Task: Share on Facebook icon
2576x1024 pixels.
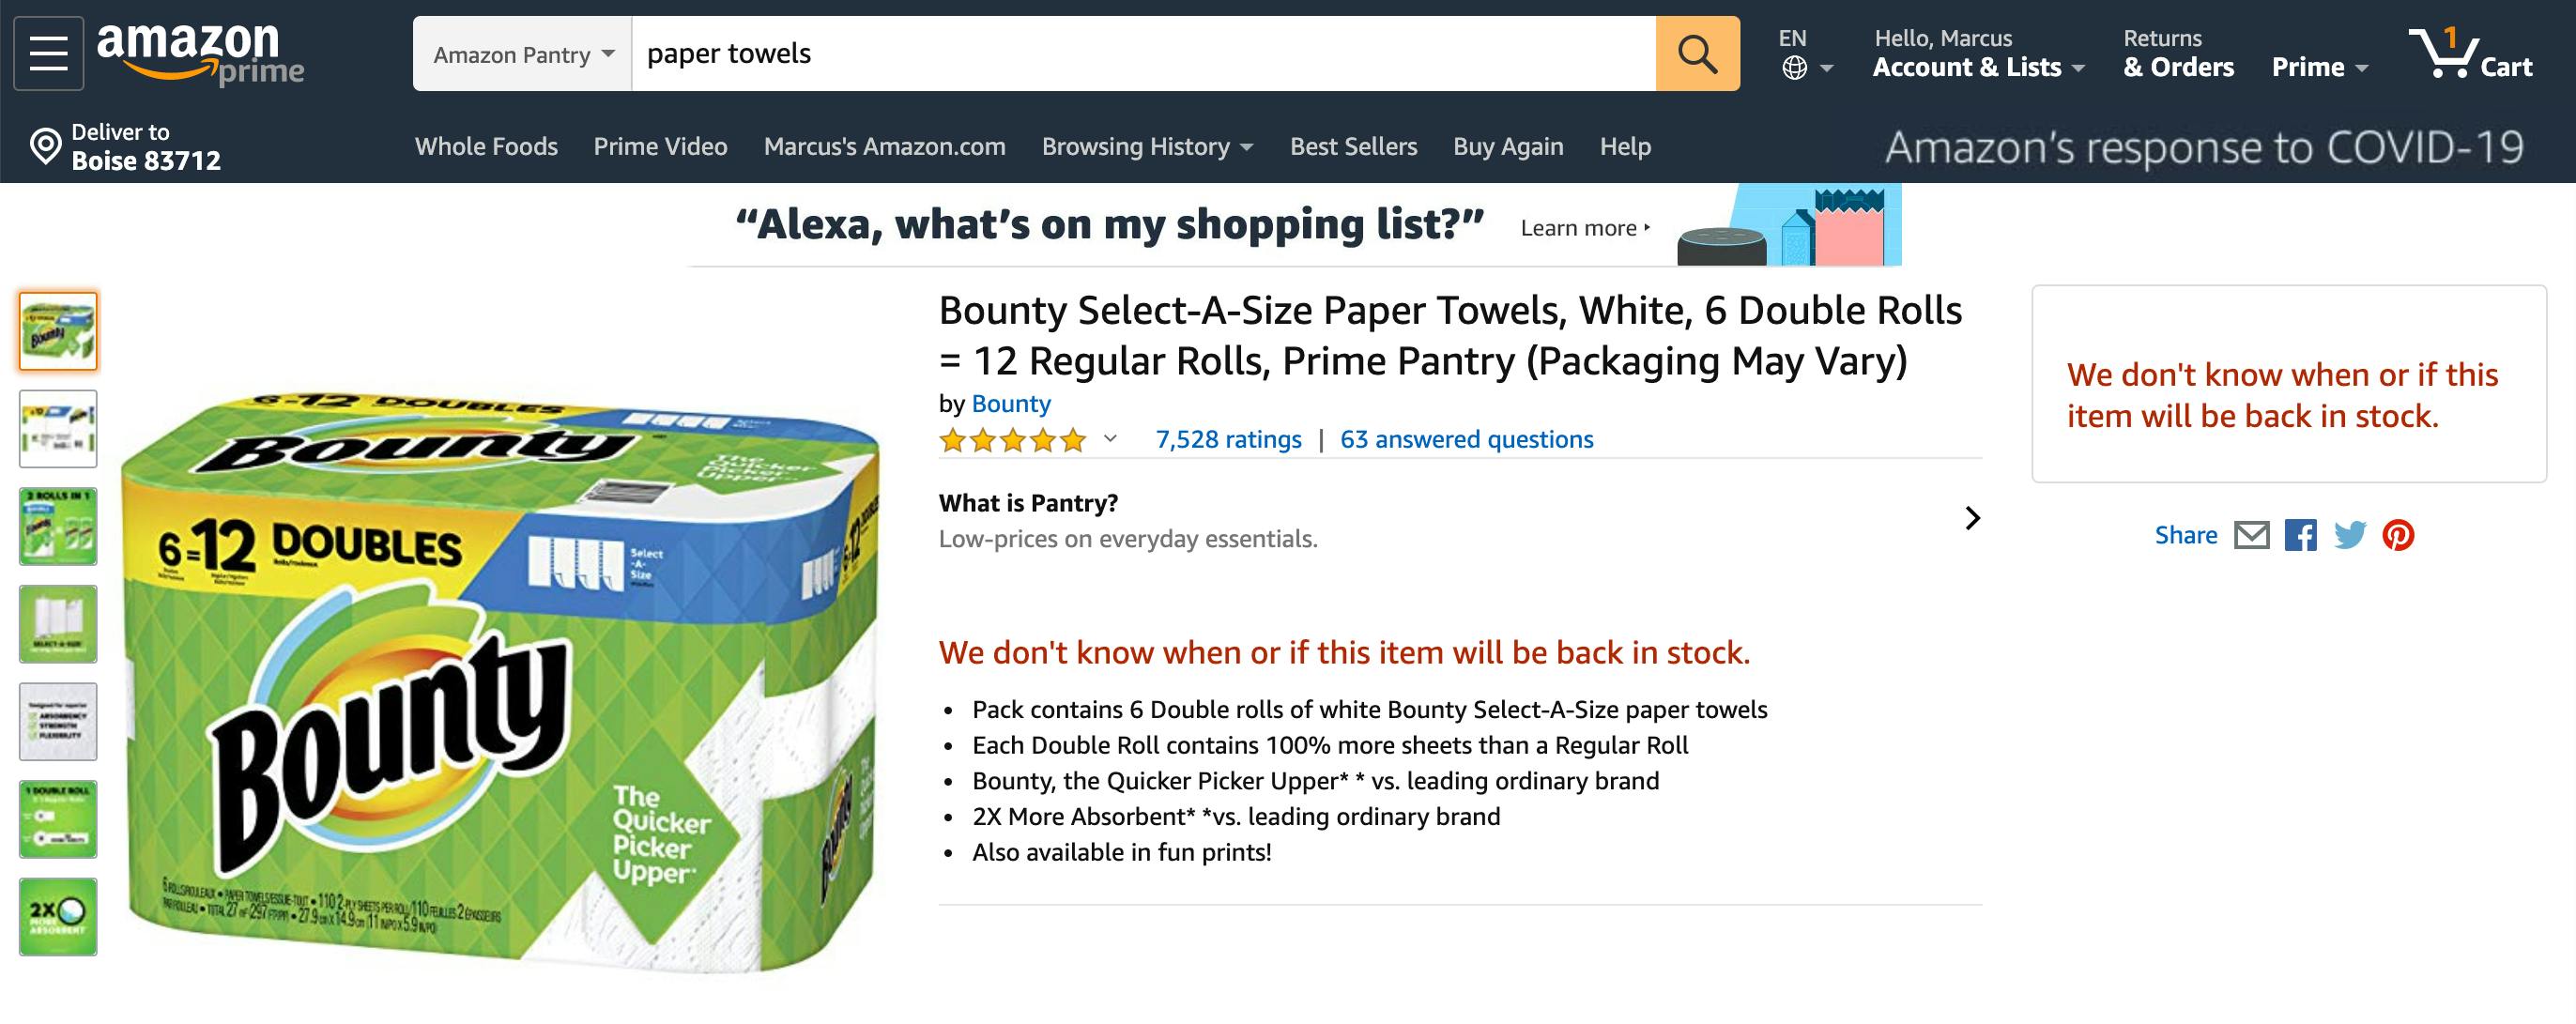Action: coord(2300,536)
